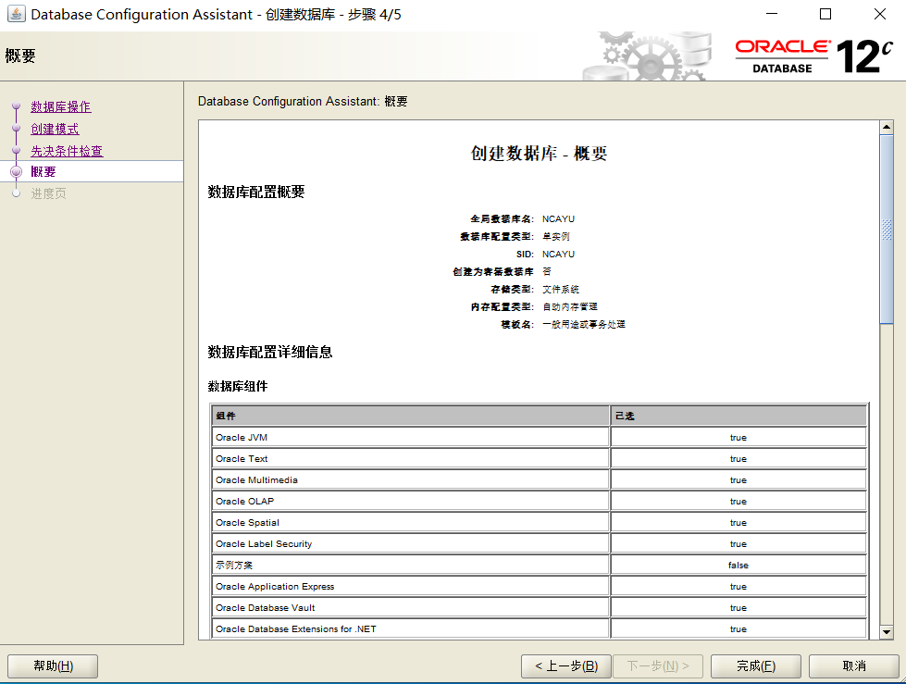This screenshot has height=684, width=906.
Task: Click the 文件系统 storage type value
Action: 561,290
